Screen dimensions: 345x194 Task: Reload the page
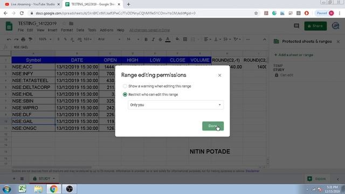22,13
